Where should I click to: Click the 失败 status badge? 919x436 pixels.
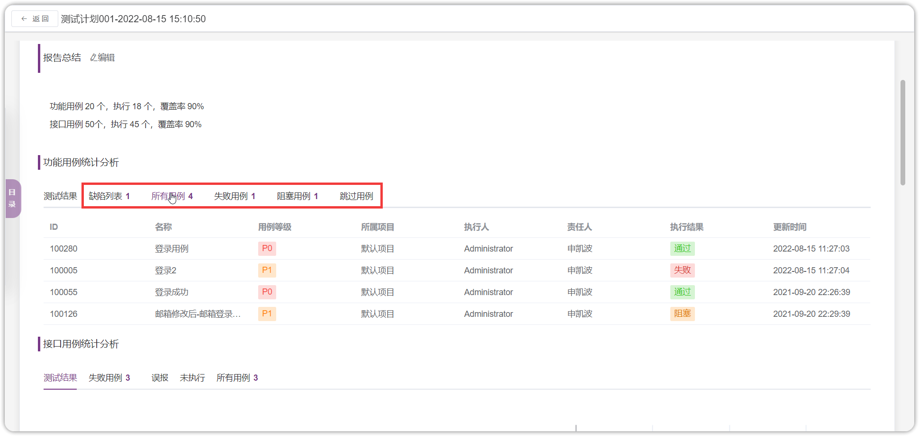[683, 270]
